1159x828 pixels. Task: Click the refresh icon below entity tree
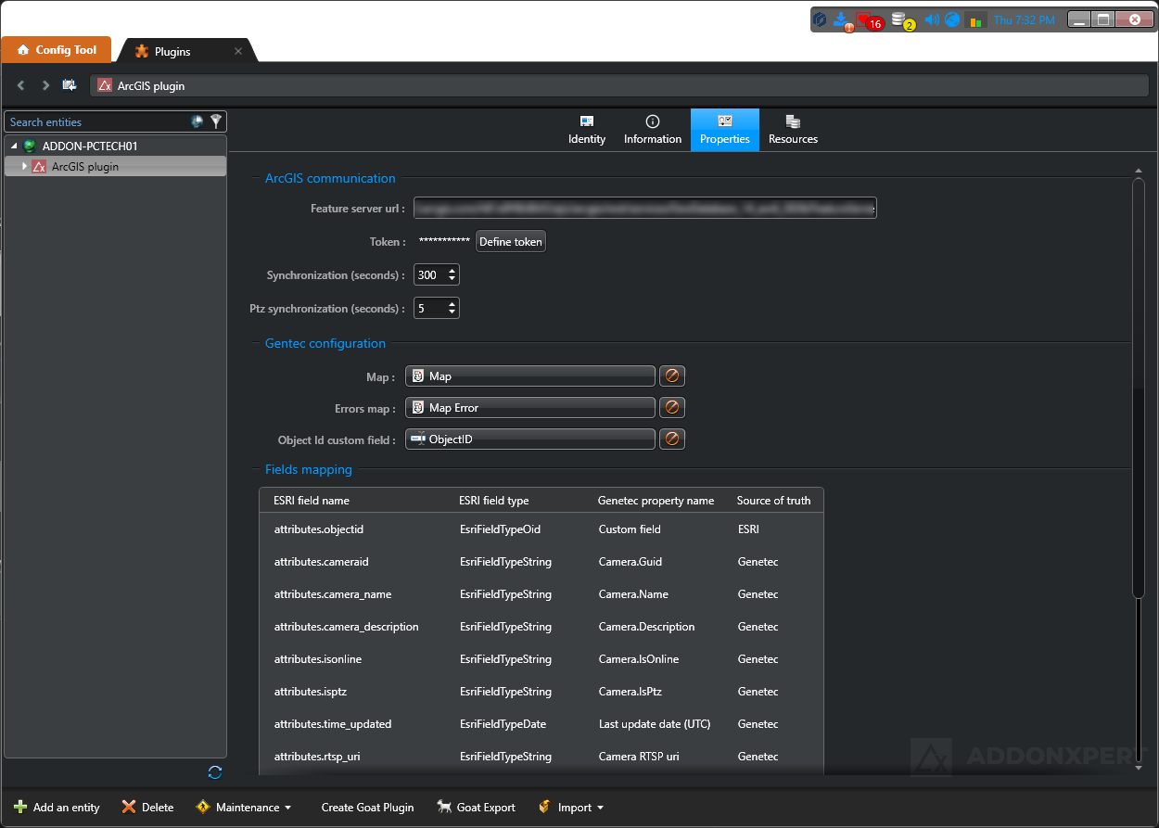[215, 772]
